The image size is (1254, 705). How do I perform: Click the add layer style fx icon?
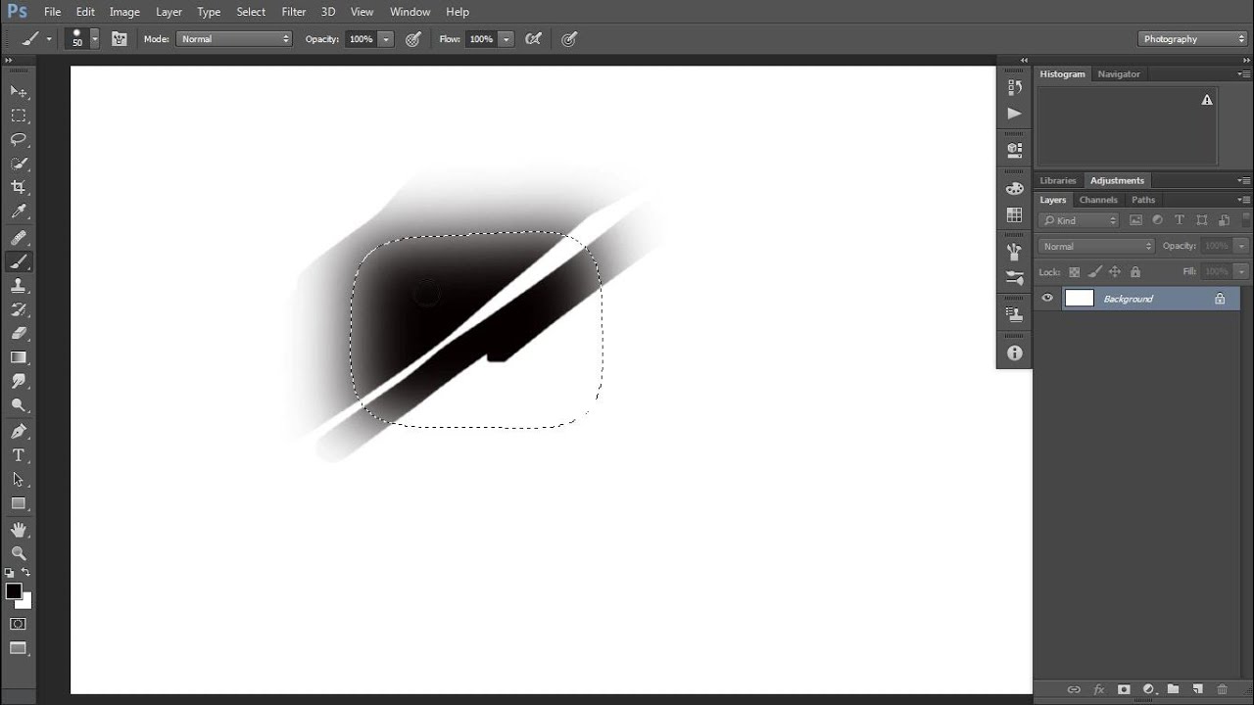(x=1098, y=689)
